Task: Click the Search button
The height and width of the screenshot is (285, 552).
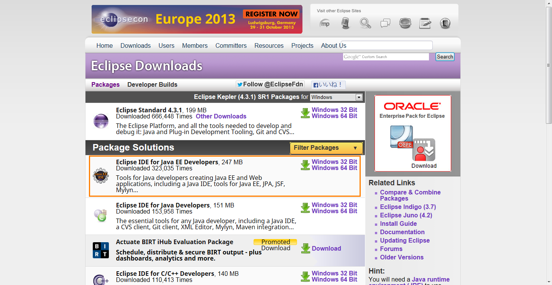Action: pos(445,57)
